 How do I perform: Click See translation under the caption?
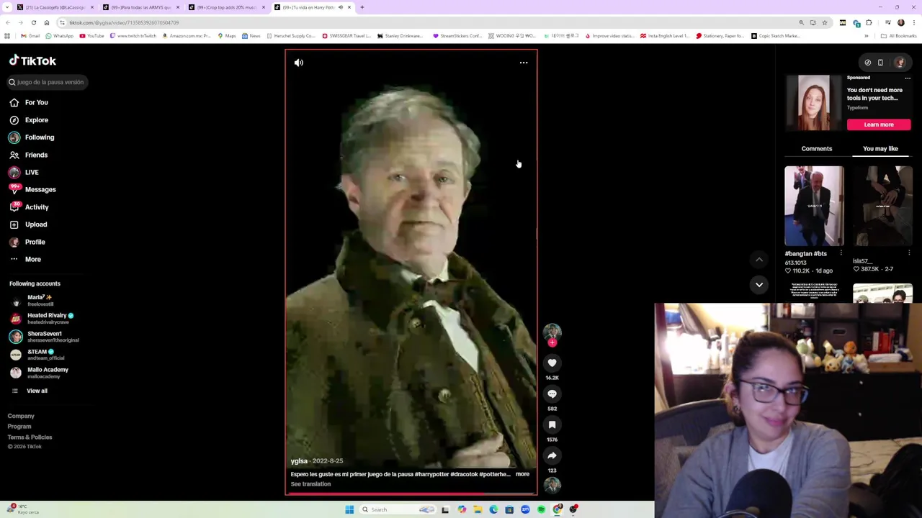(x=310, y=484)
